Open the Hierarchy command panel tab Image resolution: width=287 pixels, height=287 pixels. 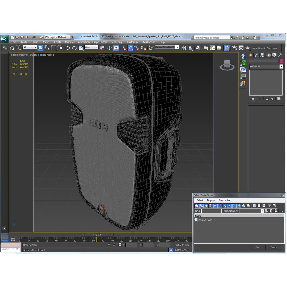pyautogui.click(x=263, y=55)
